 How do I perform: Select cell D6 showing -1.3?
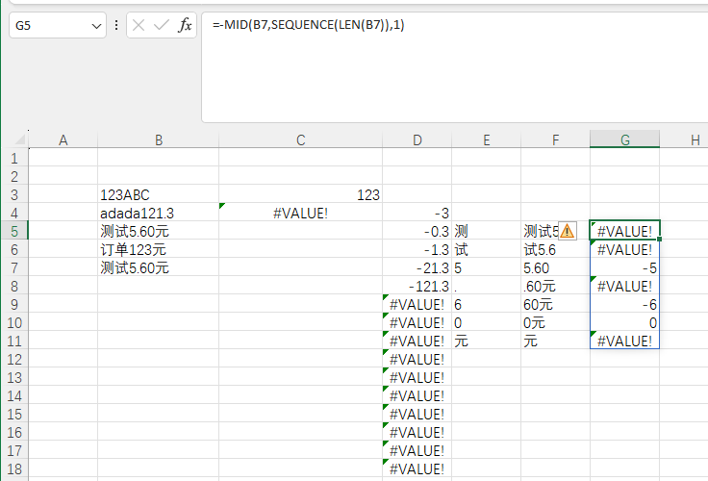[417, 250]
